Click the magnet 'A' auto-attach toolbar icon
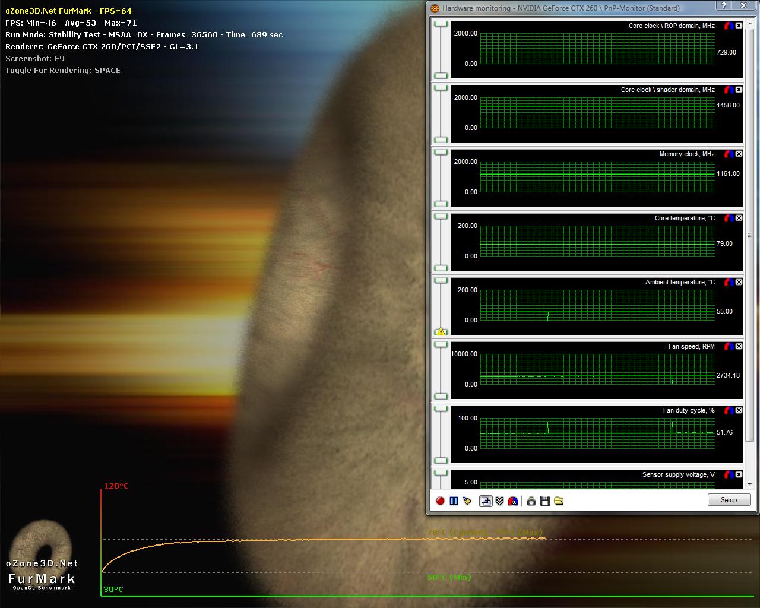Screen dimensions: 760x608 pos(513,501)
